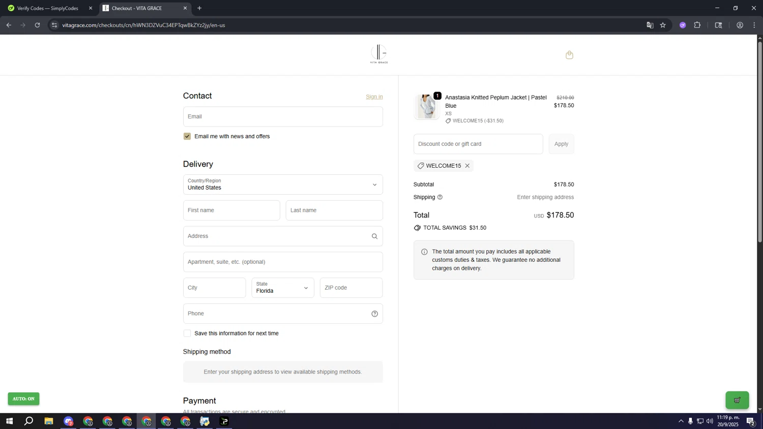Click the Apartment, suite, etc. field
This screenshot has height=429, width=763.
point(283,262)
